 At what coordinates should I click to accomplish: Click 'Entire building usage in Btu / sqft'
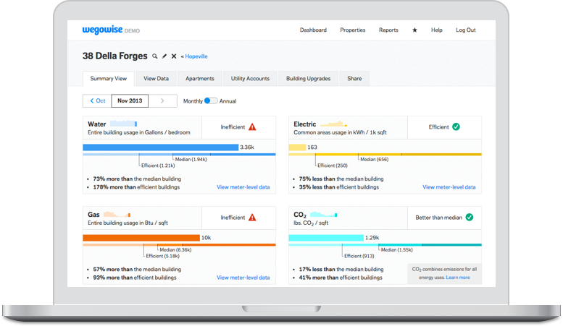coord(128,223)
